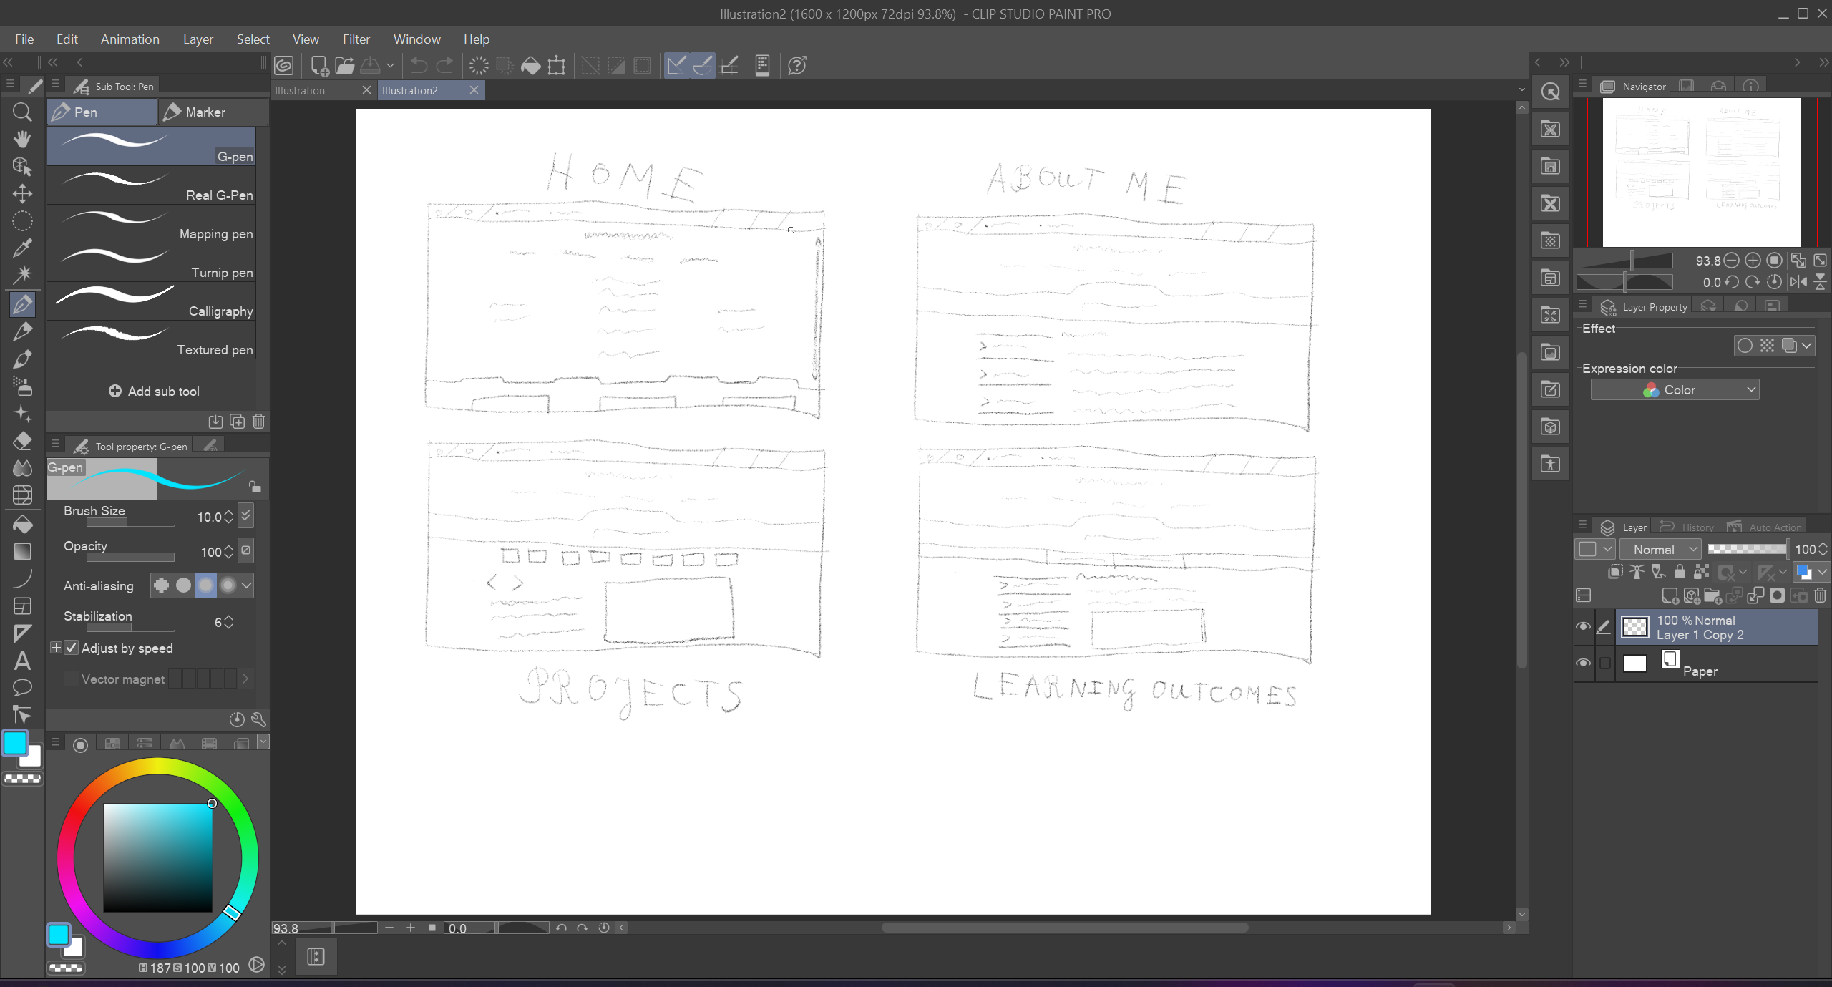The width and height of the screenshot is (1832, 987).
Task: Open the Filter menu
Action: point(356,39)
